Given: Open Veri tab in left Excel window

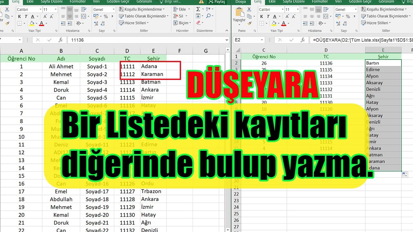Looking at the screenshot, I should (97, 2).
